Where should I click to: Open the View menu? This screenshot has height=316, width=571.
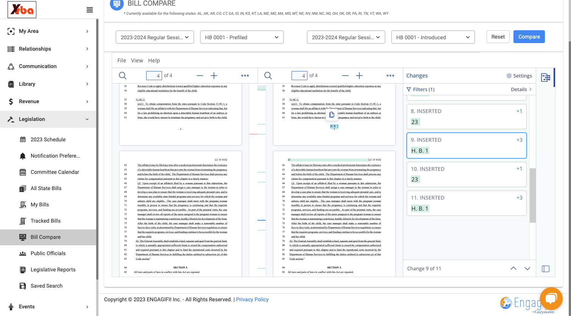click(x=137, y=60)
